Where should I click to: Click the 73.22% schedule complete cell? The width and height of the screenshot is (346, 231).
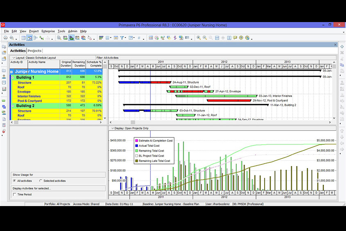tap(94, 83)
